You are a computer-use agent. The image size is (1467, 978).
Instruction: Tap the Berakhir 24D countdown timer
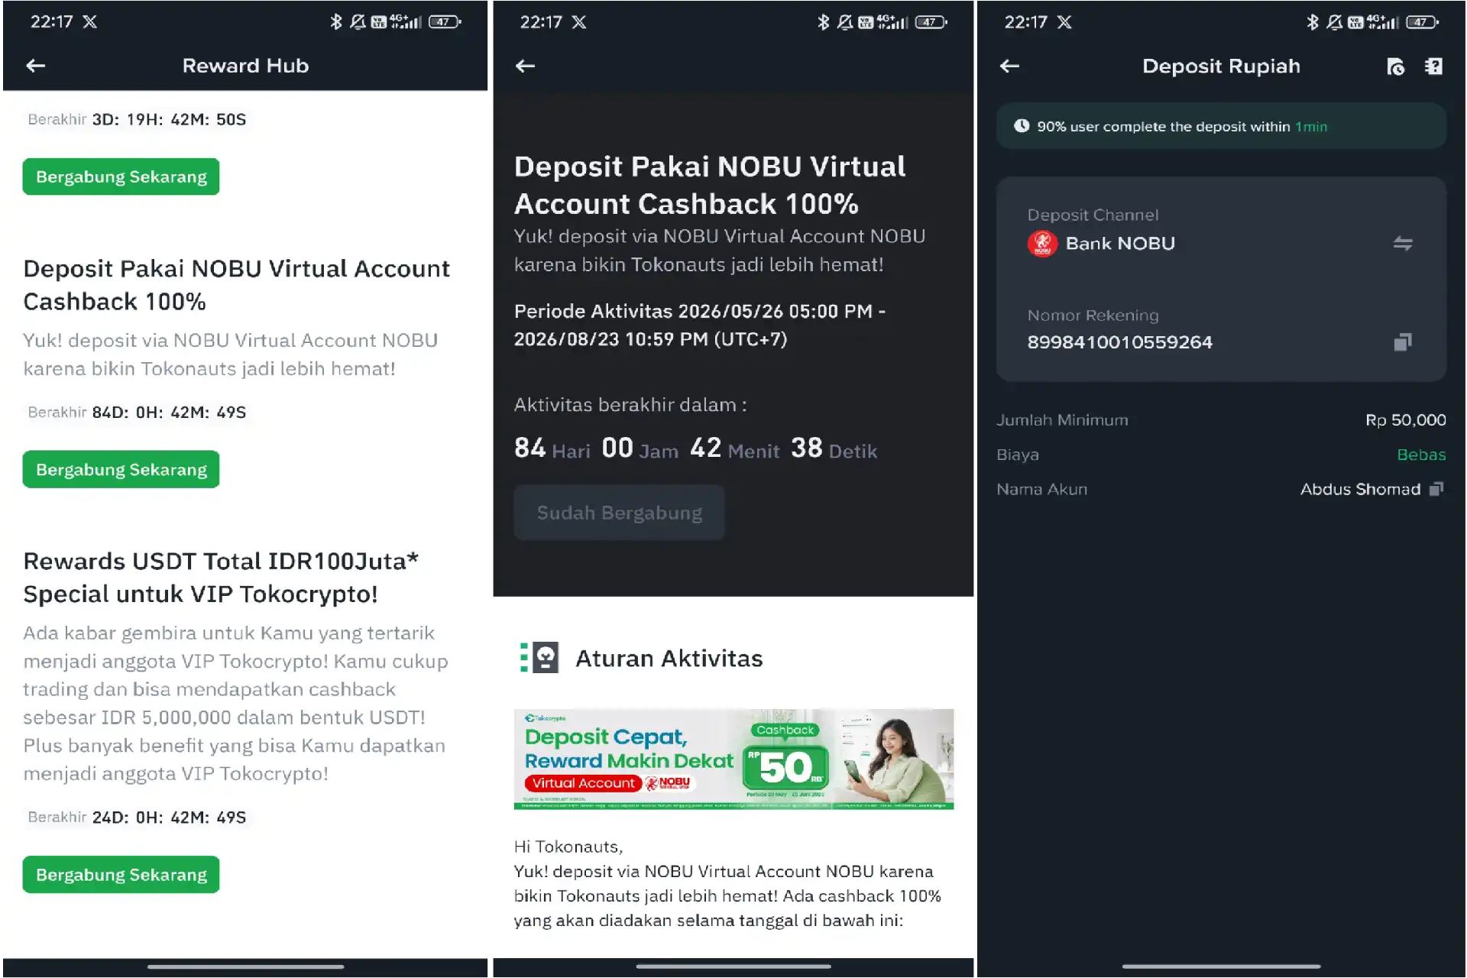coord(137,818)
